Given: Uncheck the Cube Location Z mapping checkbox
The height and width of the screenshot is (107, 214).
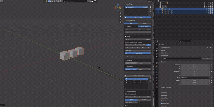Looking at the screenshot, I should pyautogui.click(x=126, y=79).
